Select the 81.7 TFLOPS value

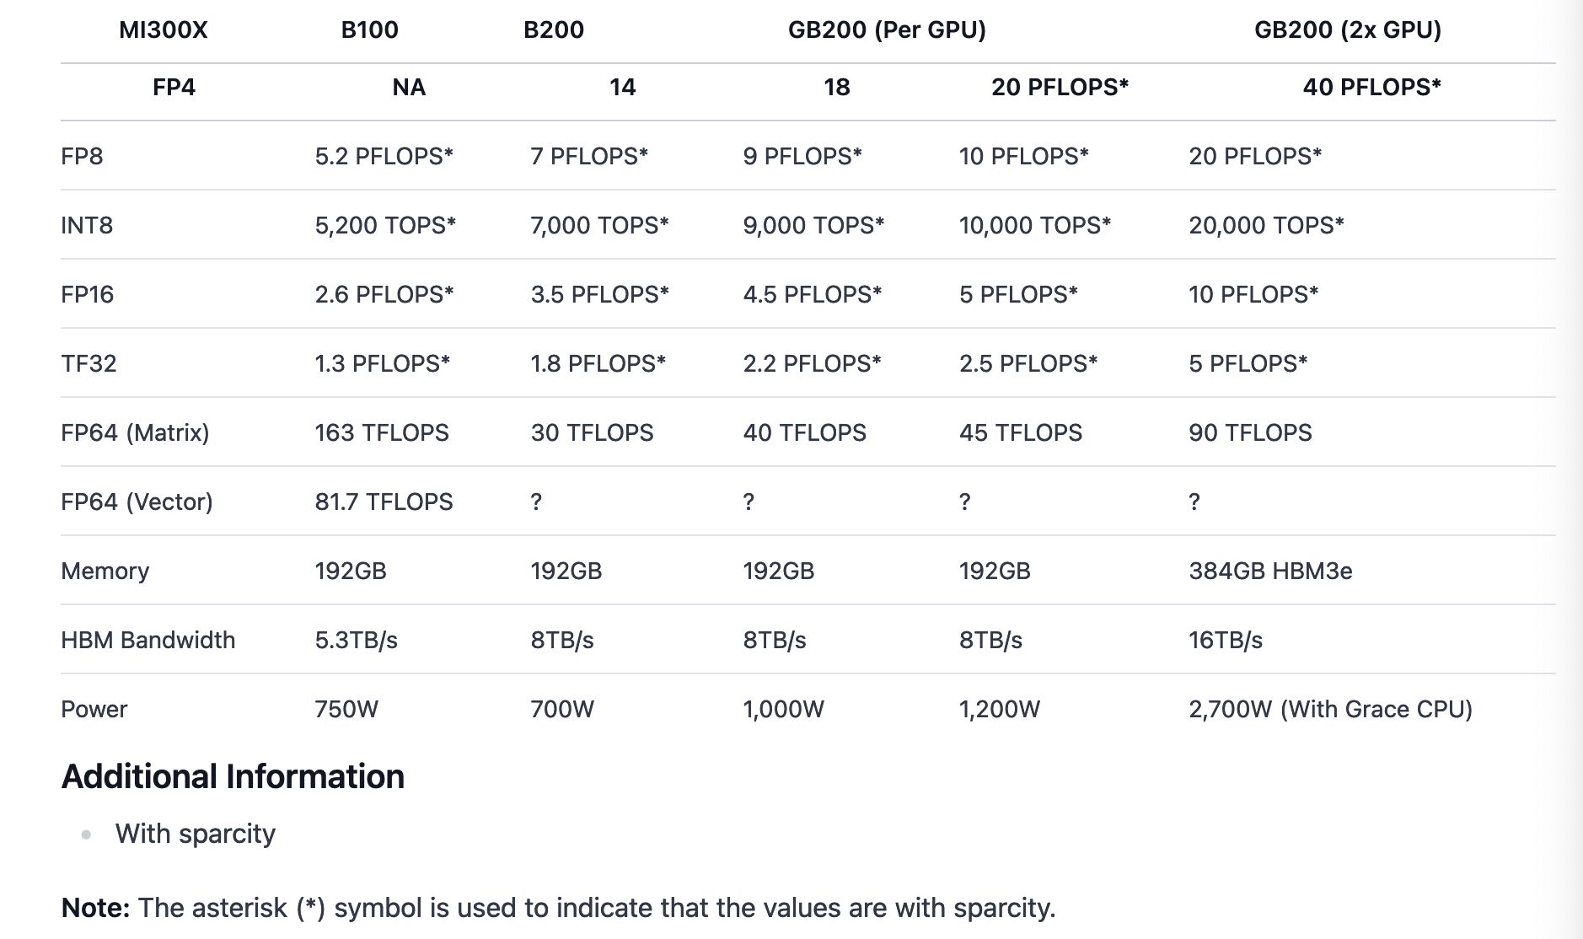click(384, 502)
